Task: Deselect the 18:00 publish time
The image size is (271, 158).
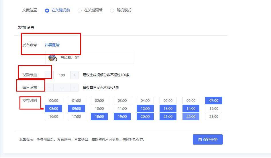Action: (99, 117)
